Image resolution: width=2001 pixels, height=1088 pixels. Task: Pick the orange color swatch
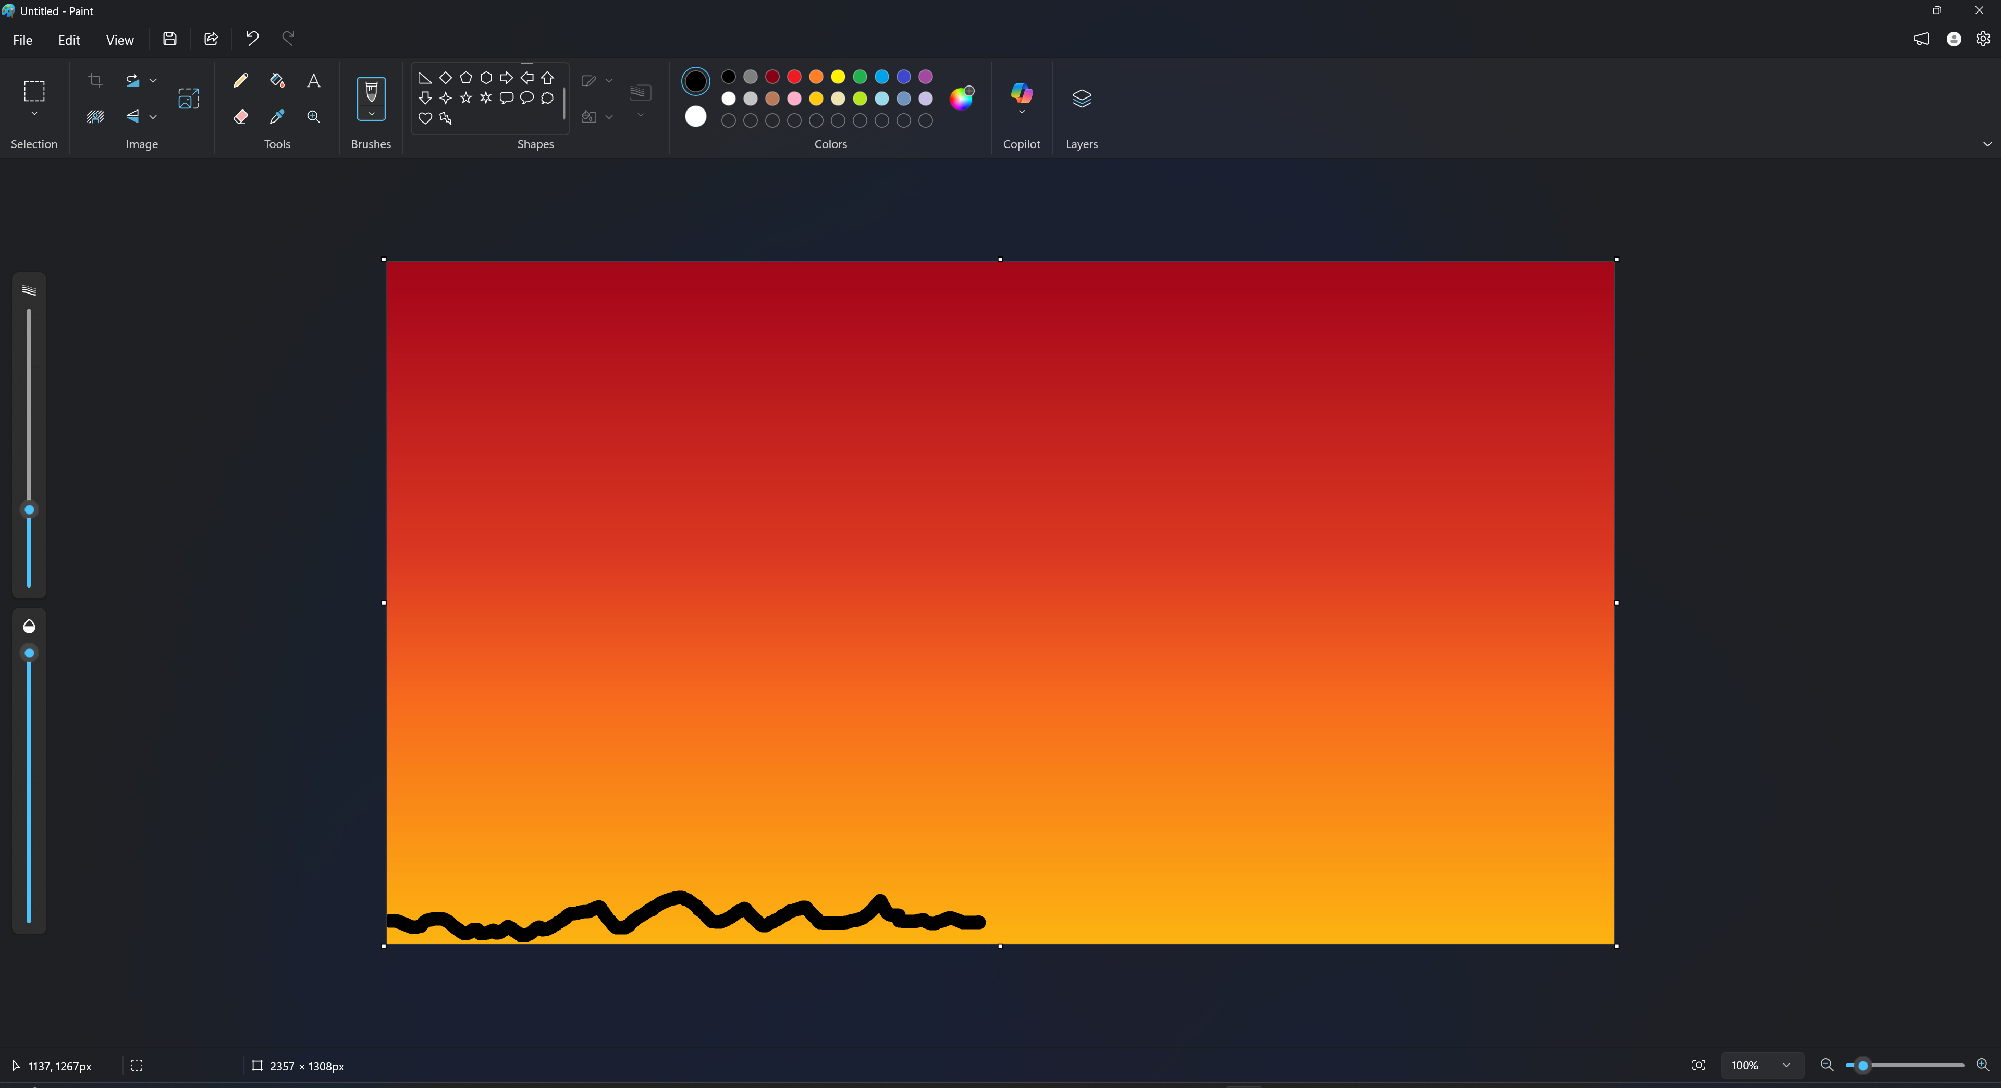[x=816, y=76]
